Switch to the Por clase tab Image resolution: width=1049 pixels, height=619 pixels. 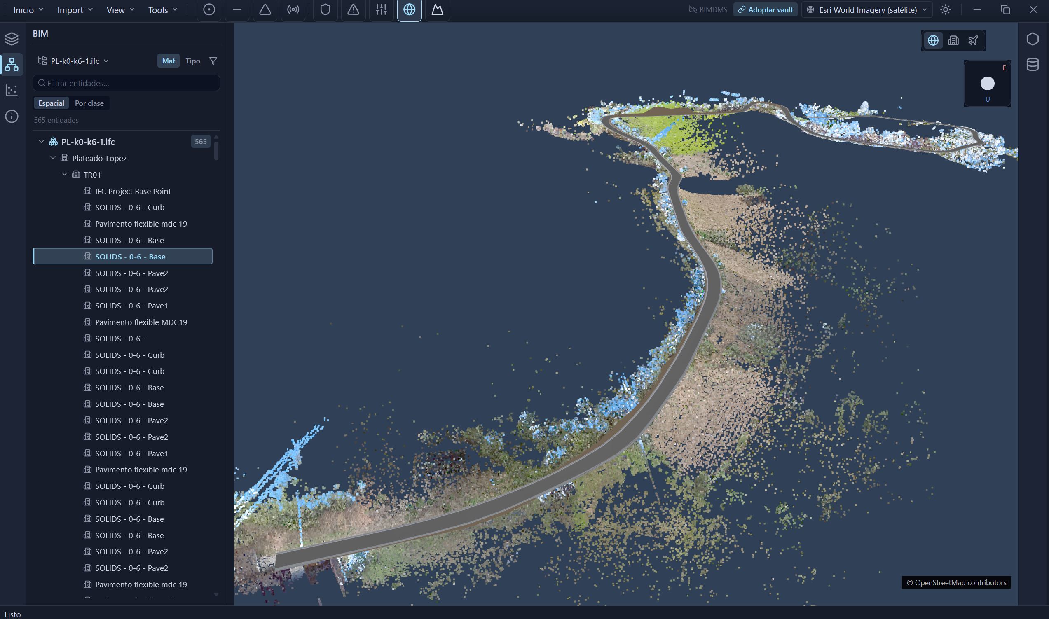(89, 103)
